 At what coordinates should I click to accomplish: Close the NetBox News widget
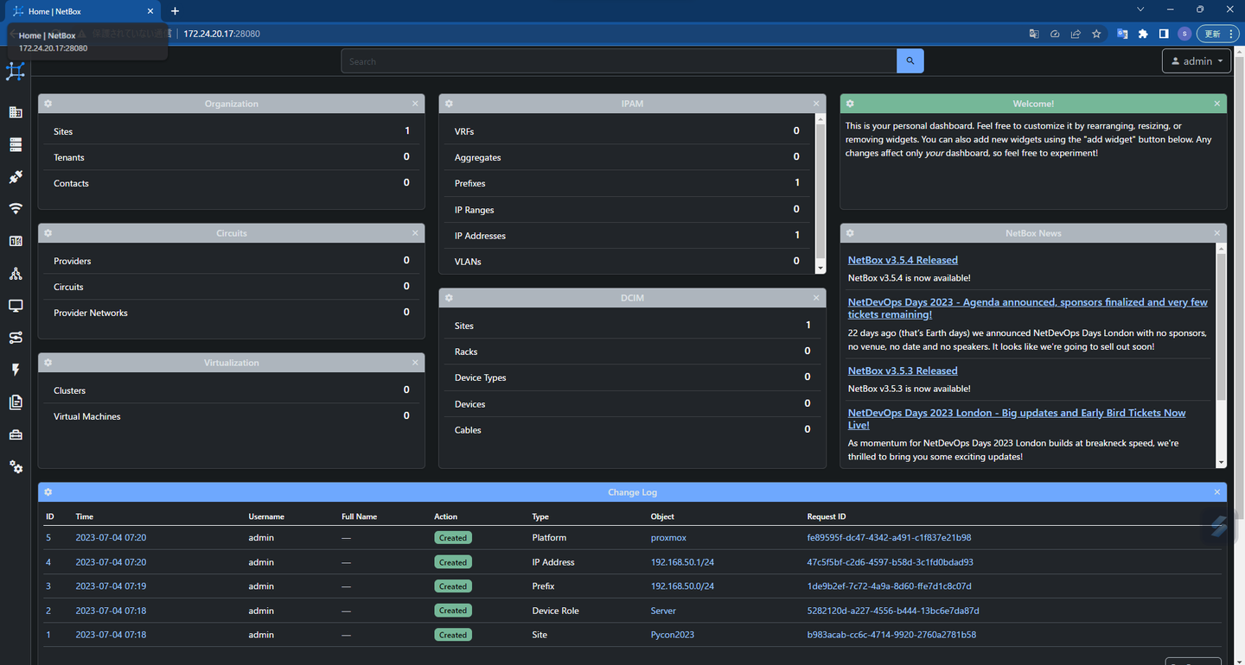1217,233
